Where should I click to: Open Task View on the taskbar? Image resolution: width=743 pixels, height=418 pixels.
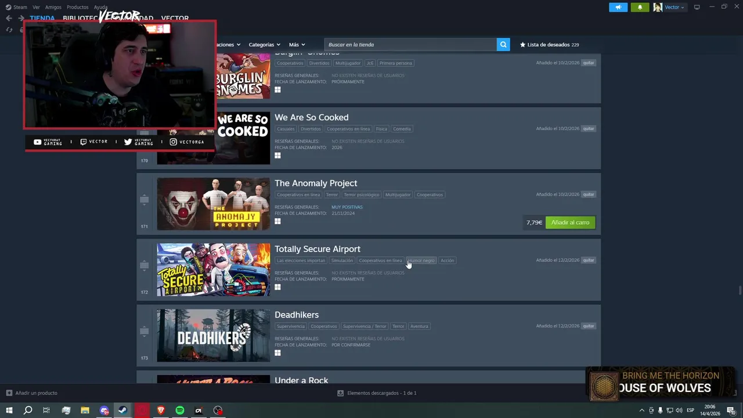pyautogui.click(x=46, y=410)
